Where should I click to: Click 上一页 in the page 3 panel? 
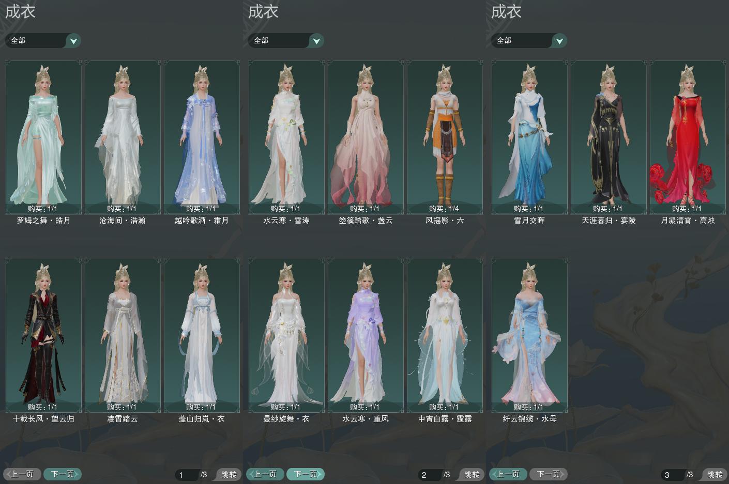[508, 474]
